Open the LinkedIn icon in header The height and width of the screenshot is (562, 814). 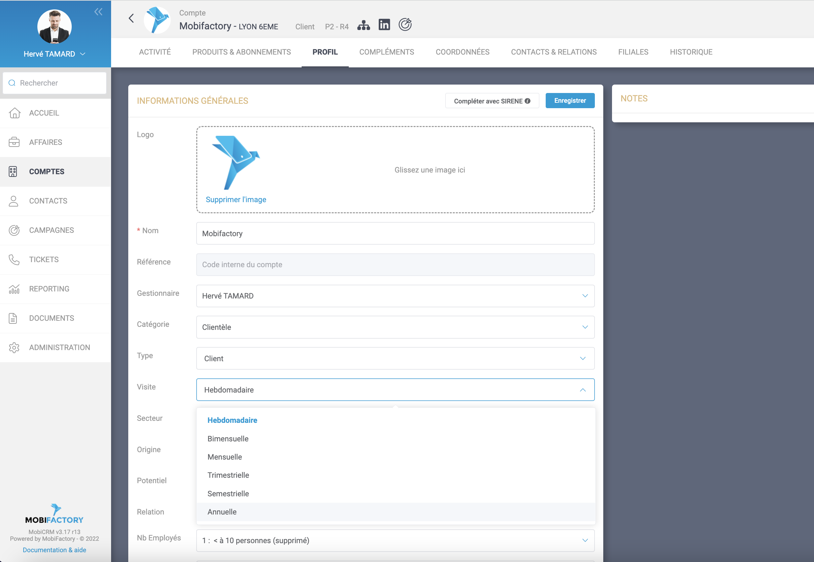(384, 25)
